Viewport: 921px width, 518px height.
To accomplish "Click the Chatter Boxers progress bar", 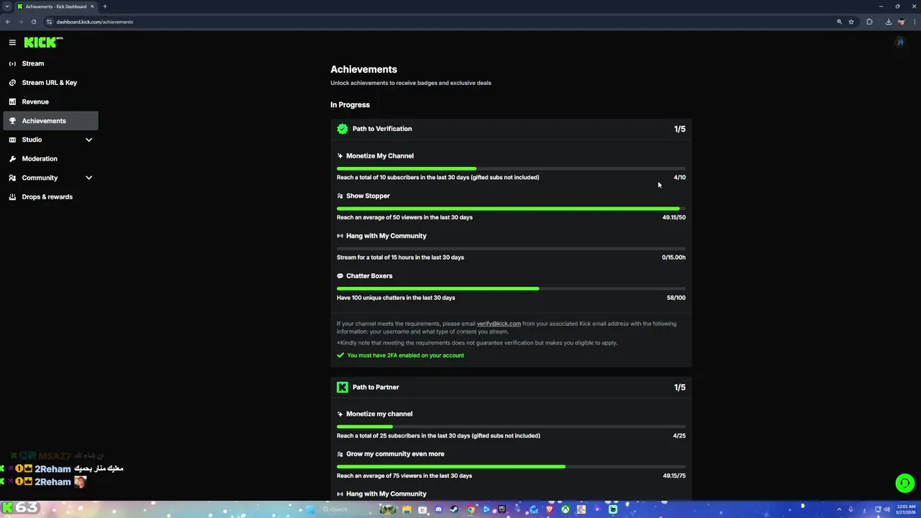I will click(511, 288).
